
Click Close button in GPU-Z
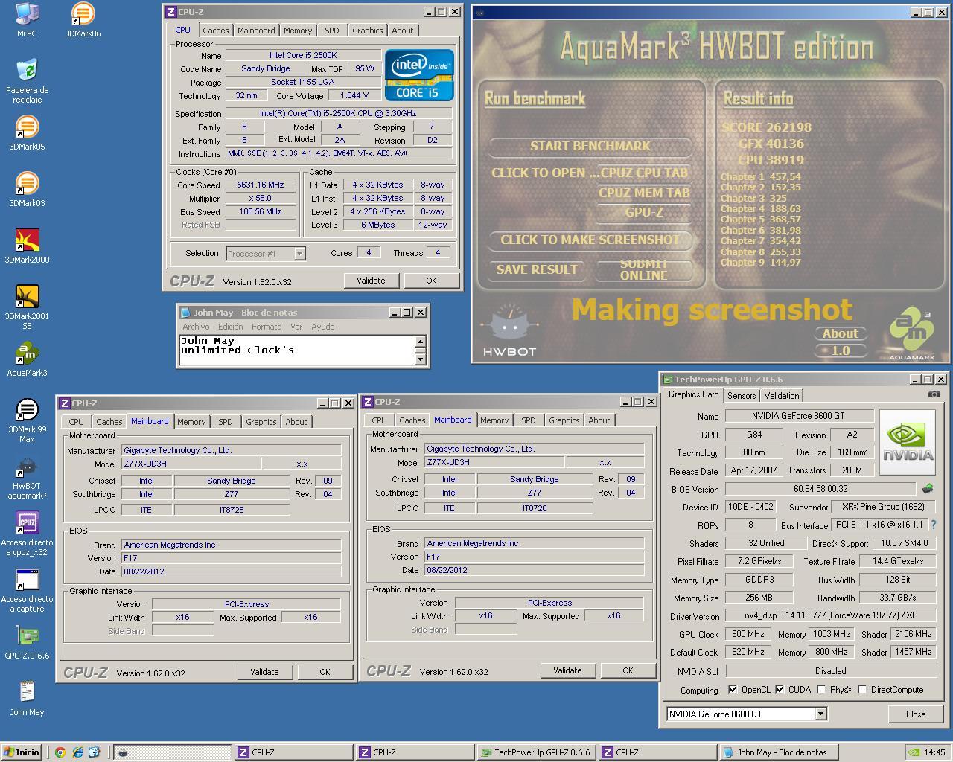tap(916, 714)
